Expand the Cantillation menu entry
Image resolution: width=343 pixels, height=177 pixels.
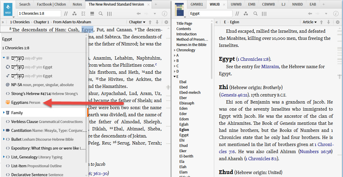[x=4, y=130]
